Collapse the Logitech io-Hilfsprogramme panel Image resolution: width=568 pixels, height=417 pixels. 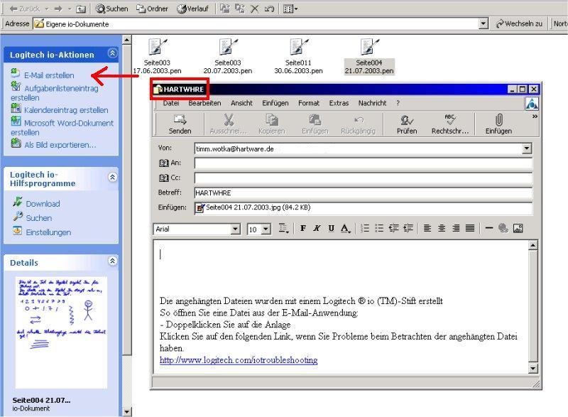(113, 177)
